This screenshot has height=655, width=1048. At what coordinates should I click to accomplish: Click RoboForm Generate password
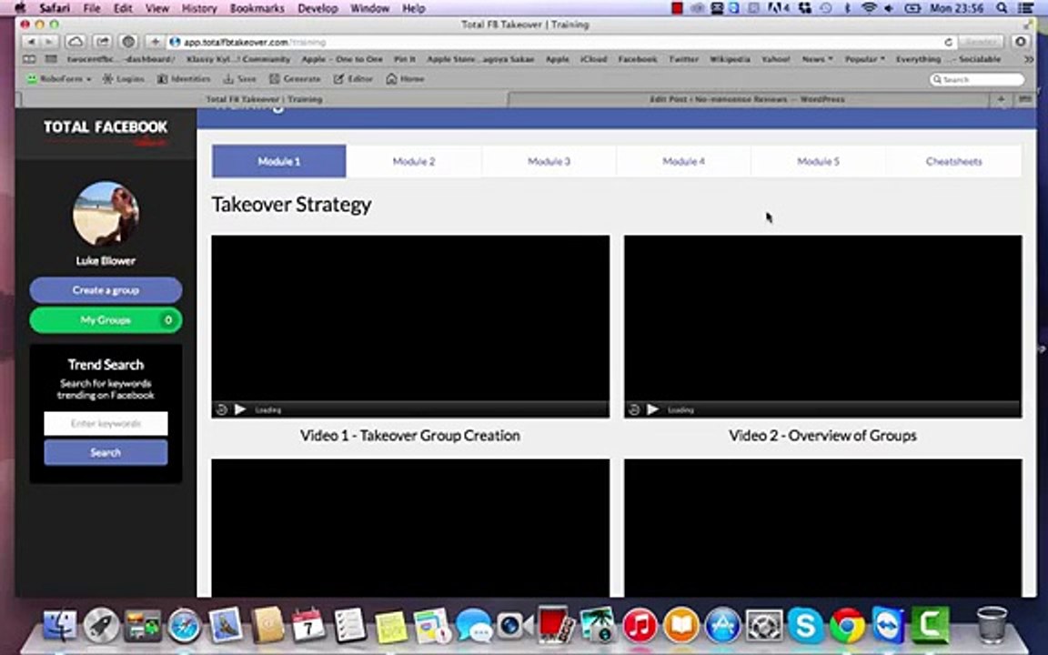295,79
